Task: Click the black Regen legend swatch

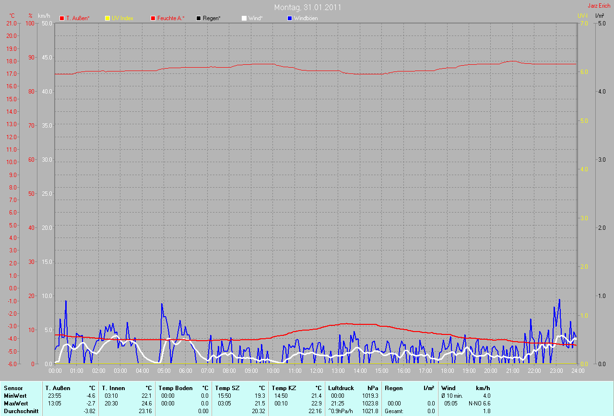Action: (199, 18)
